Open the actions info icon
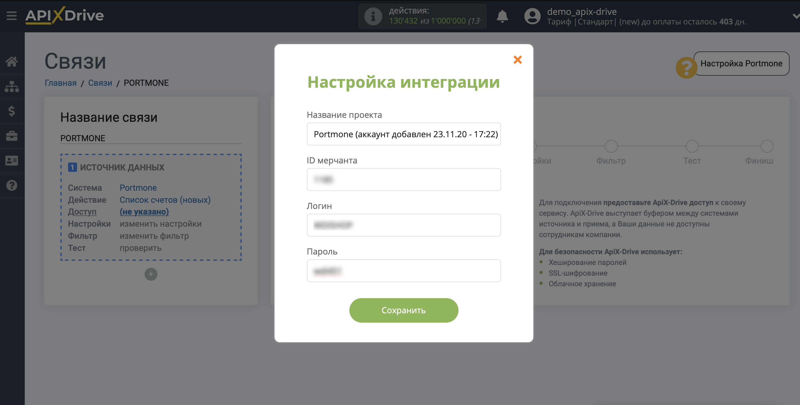This screenshot has width=800, height=405. pyautogui.click(x=373, y=16)
